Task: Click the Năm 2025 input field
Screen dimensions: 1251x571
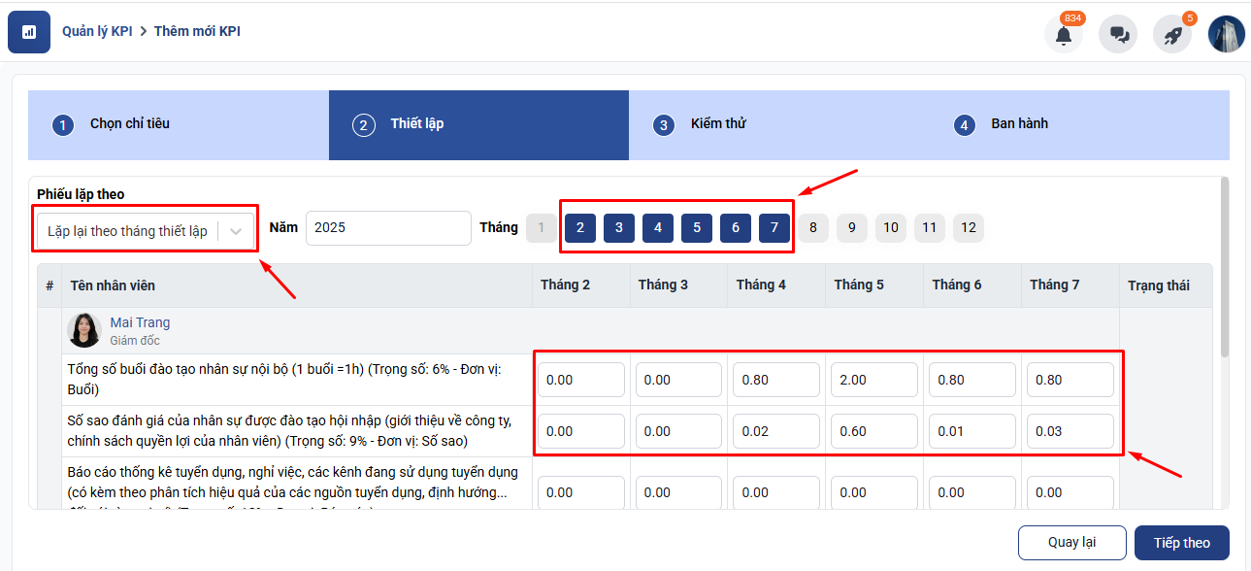Action: tap(388, 228)
